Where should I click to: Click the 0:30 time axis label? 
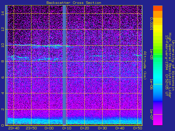(x=102, y=128)
